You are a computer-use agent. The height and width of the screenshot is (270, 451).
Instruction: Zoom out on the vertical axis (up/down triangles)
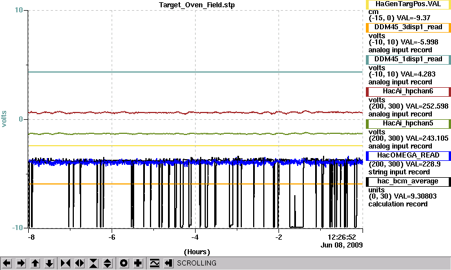[108, 263]
